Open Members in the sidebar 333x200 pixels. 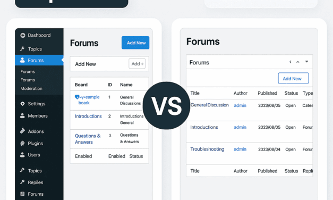tap(38, 116)
